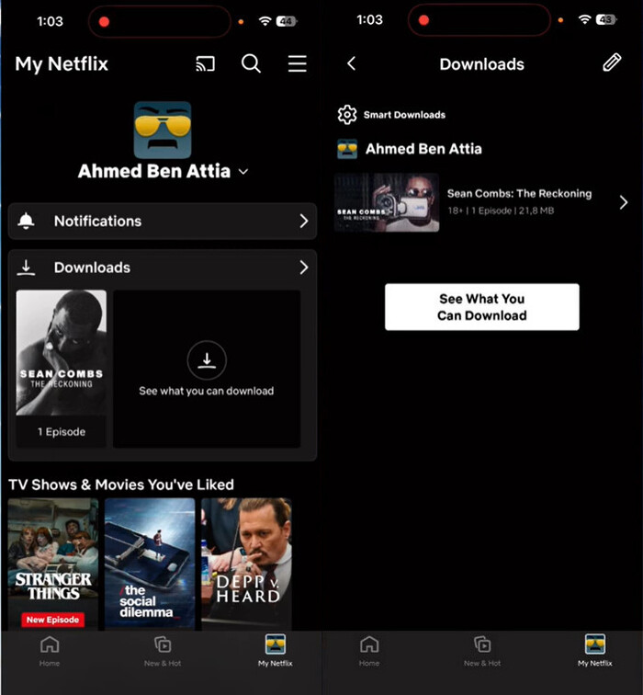Open Smart Downloads settings label
The width and height of the screenshot is (643, 695).
pos(404,115)
